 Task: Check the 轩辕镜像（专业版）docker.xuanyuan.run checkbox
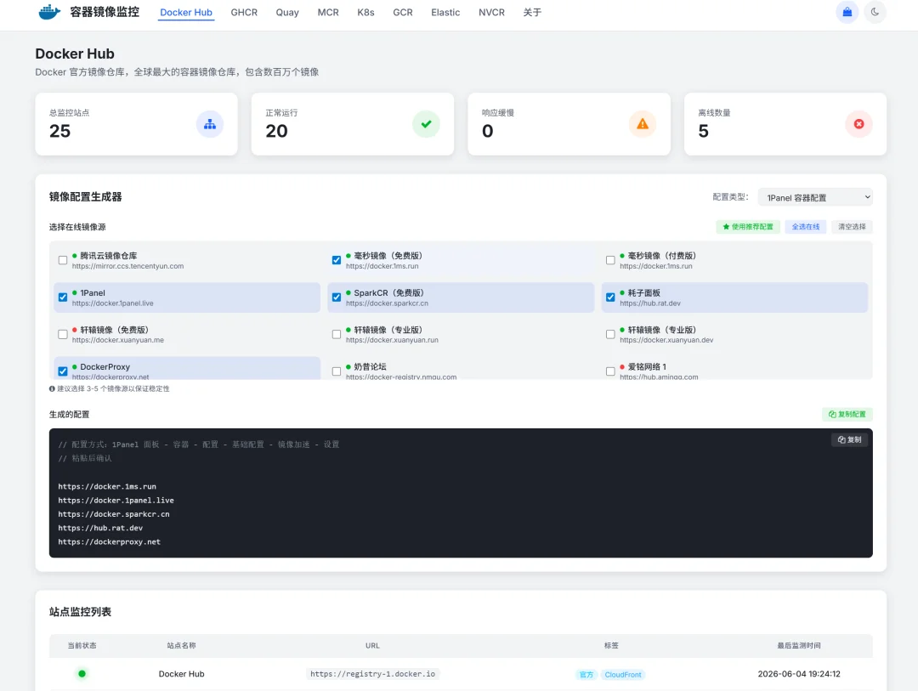click(x=337, y=334)
